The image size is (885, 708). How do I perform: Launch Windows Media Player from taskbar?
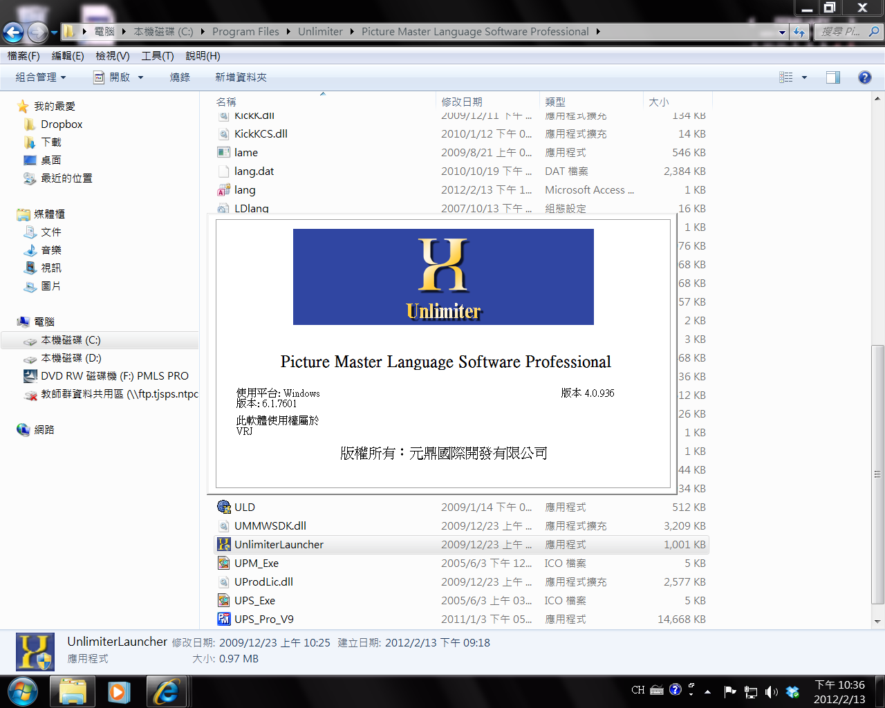click(119, 691)
